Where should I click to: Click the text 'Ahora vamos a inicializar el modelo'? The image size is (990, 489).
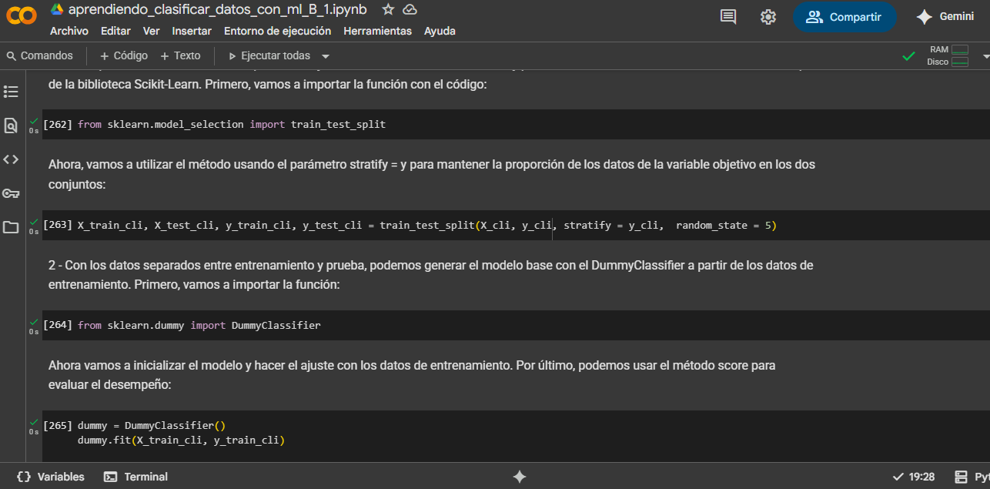[412, 375]
